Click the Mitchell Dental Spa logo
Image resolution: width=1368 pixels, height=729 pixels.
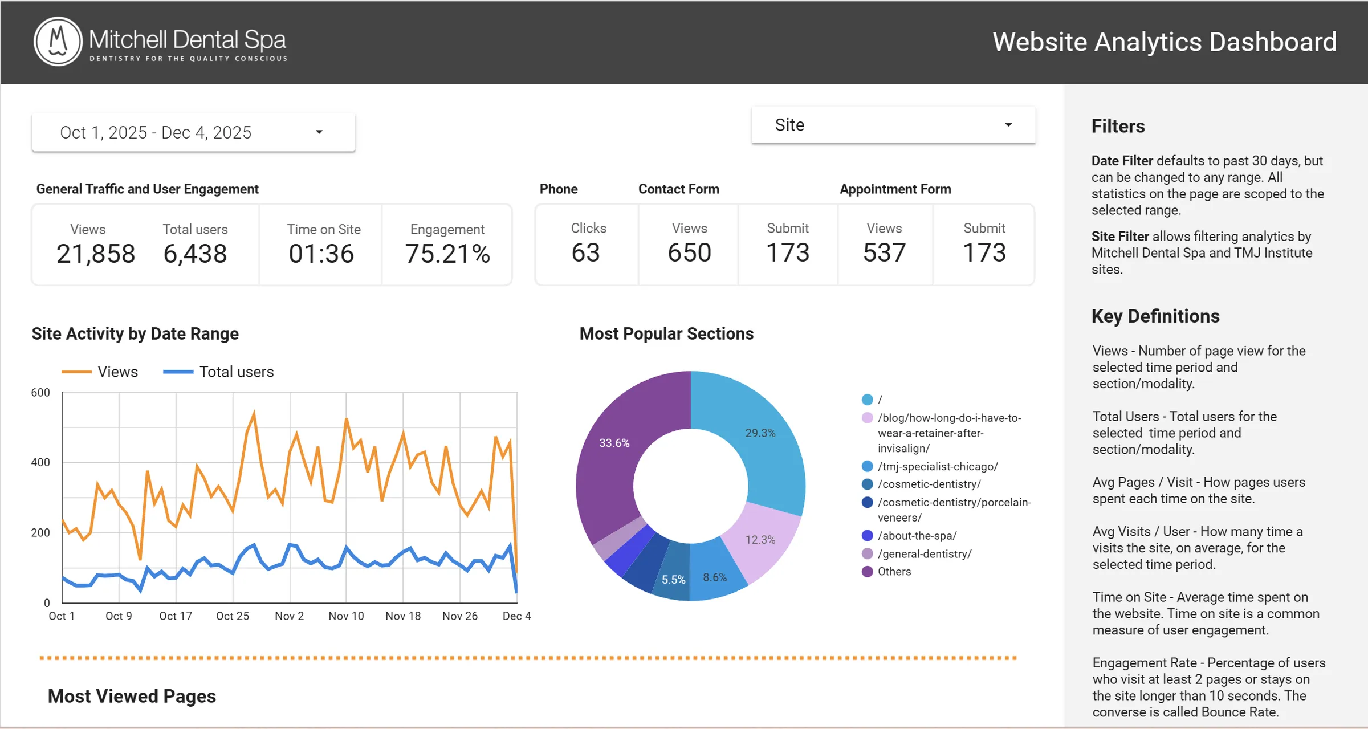pyautogui.click(x=160, y=42)
